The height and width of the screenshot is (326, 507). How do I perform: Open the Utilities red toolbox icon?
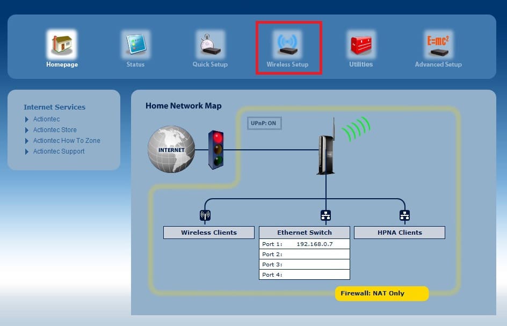coord(360,45)
